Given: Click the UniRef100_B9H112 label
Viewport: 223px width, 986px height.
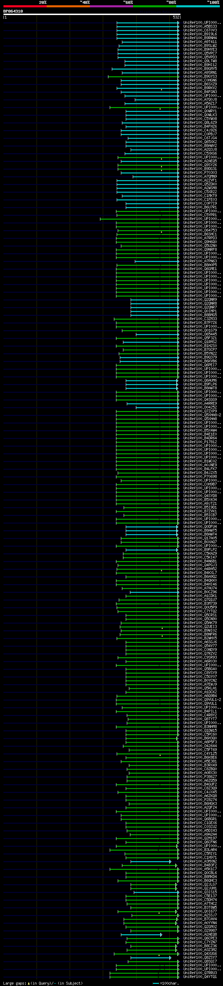Looking at the screenshot, I should click(200, 65).
